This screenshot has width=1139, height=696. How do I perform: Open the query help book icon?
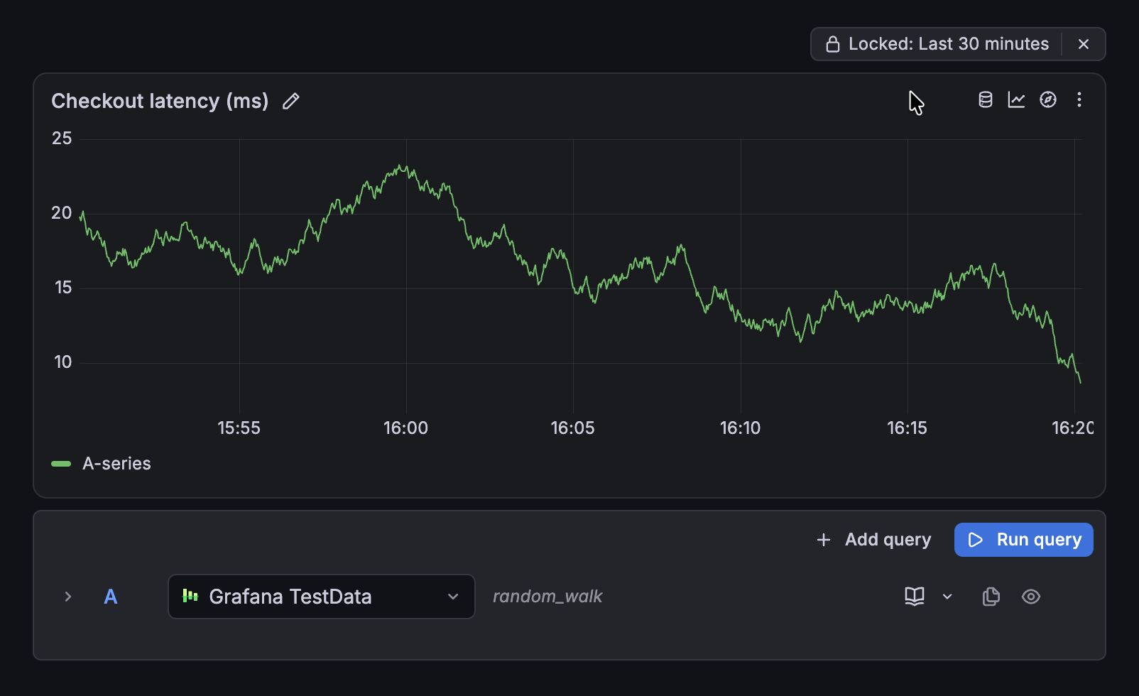click(915, 597)
